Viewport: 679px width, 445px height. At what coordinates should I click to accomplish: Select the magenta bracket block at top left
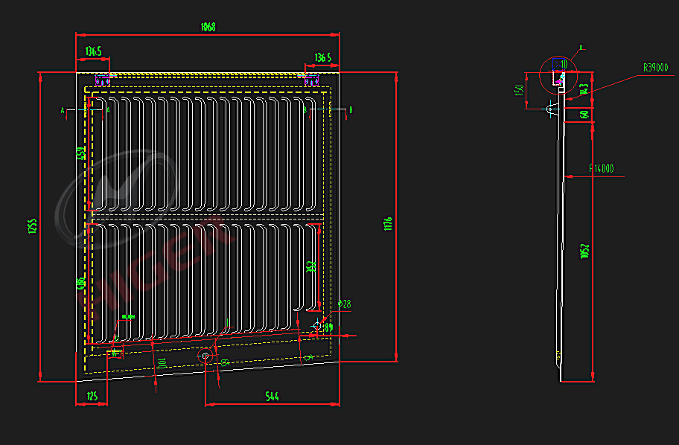coord(102,80)
